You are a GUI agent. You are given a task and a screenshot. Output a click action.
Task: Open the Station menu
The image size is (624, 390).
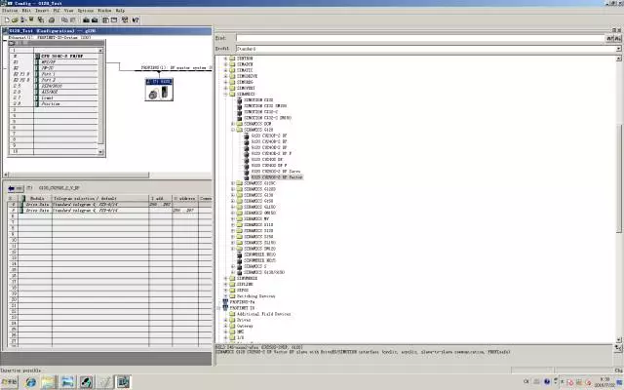pos(9,10)
